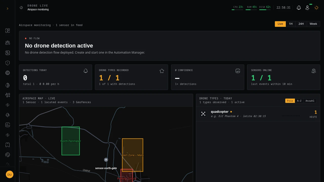Click the location icon in Sensors Online card

pyautogui.click(x=314, y=71)
